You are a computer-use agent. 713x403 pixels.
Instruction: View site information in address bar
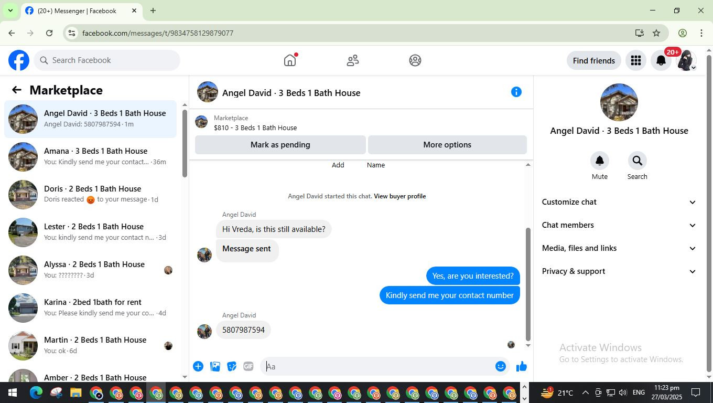coord(72,33)
